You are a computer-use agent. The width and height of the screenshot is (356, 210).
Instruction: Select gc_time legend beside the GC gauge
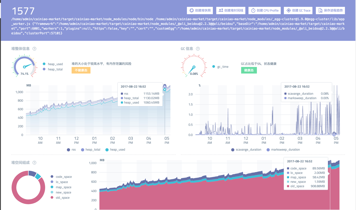click(x=220, y=67)
